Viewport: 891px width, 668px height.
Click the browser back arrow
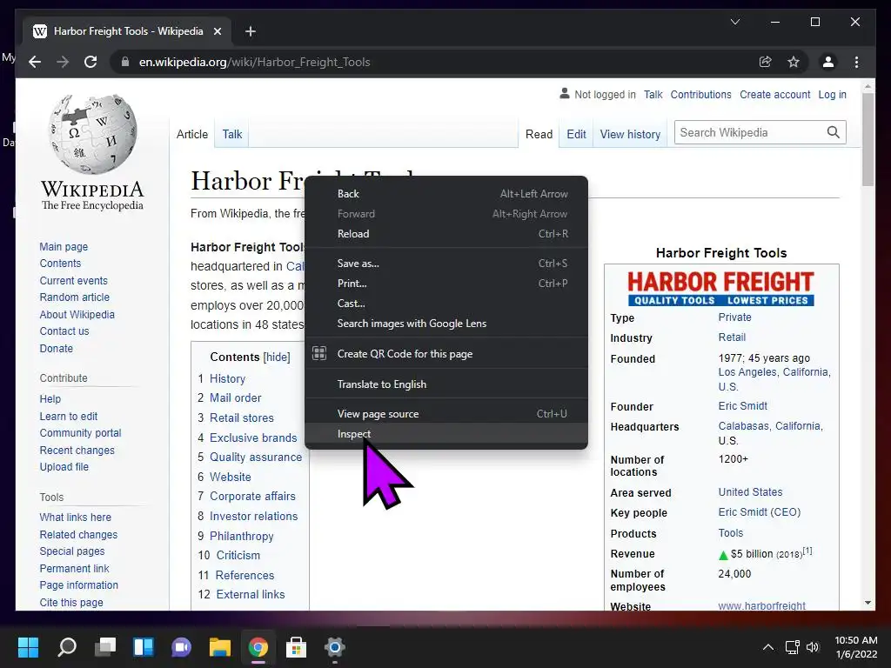pos(35,62)
